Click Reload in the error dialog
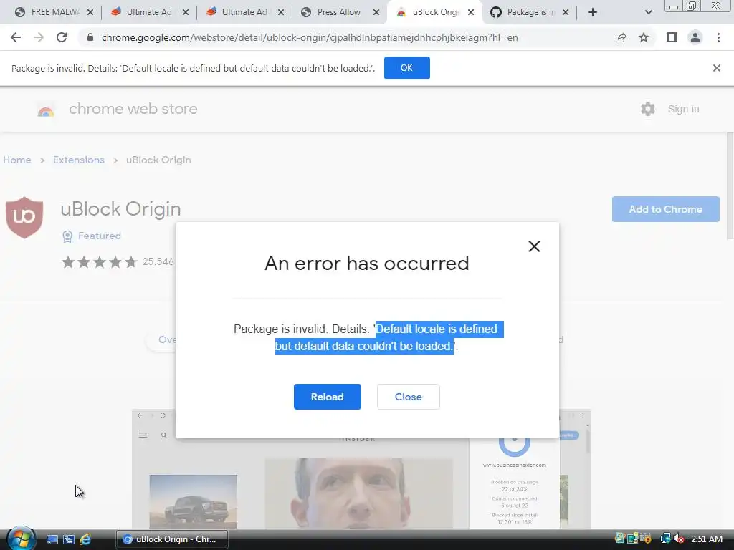Viewport: 734px width, 550px height. (x=327, y=397)
